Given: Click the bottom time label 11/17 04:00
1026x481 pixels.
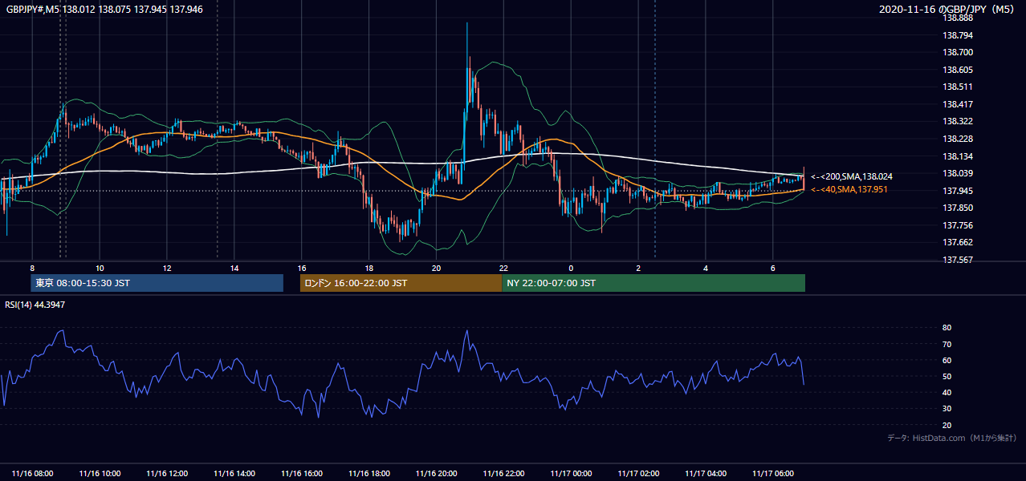Looking at the screenshot, I should pos(706,473).
